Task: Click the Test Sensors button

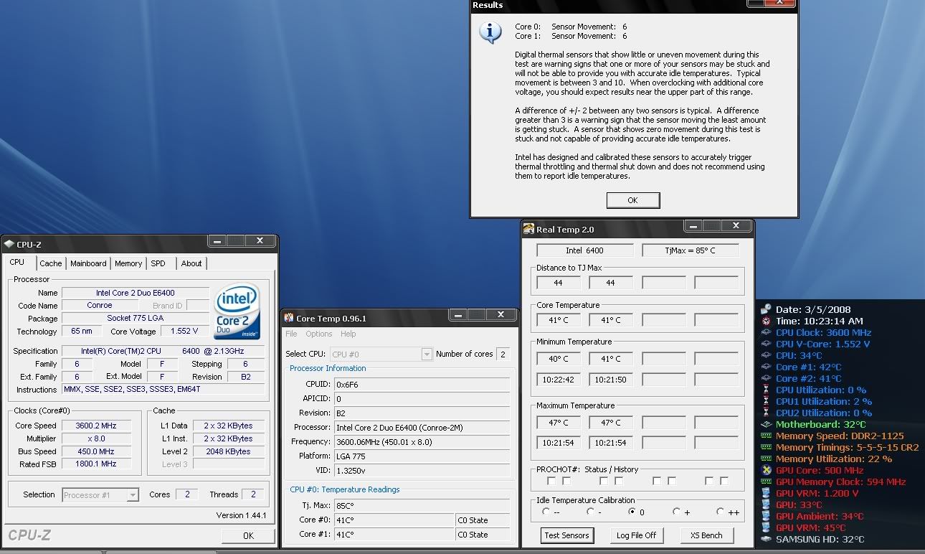Action: pyautogui.click(x=566, y=535)
